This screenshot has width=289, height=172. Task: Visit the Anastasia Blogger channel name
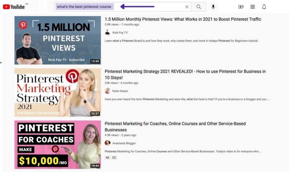tap(124, 143)
